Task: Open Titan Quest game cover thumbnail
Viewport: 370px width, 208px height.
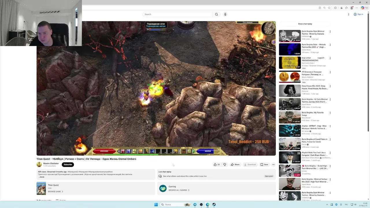Action: pyautogui.click(x=41, y=188)
